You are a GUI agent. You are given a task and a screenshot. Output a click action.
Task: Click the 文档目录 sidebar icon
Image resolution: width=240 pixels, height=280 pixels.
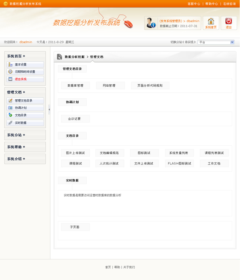pyautogui.click(x=10, y=115)
